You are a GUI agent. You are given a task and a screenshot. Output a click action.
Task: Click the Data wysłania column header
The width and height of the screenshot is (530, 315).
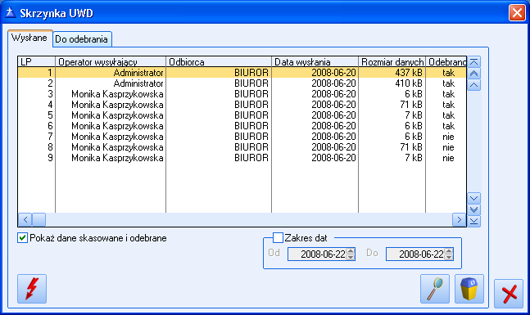tap(315, 62)
